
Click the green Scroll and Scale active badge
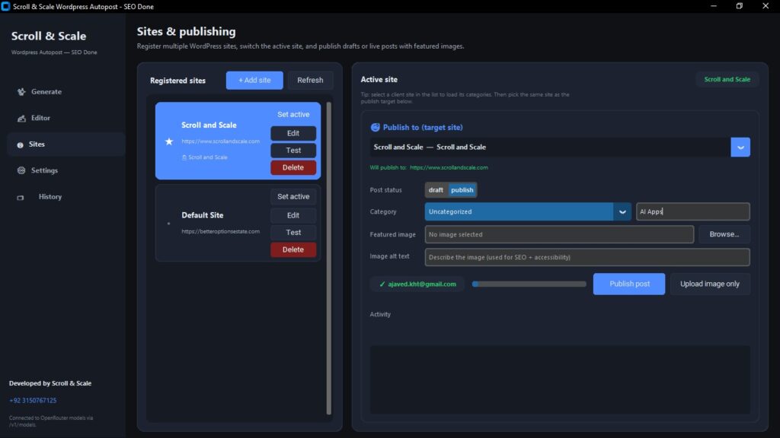point(727,79)
